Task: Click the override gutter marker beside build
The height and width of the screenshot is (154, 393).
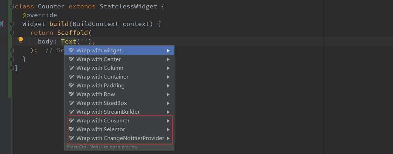Action: [1, 24]
